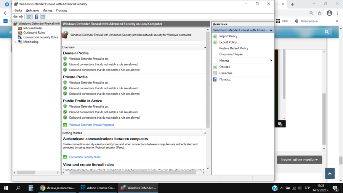This screenshot has width=343, height=193.
Task: Click the volume speaker icon in the system tray
Action: pos(300,188)
